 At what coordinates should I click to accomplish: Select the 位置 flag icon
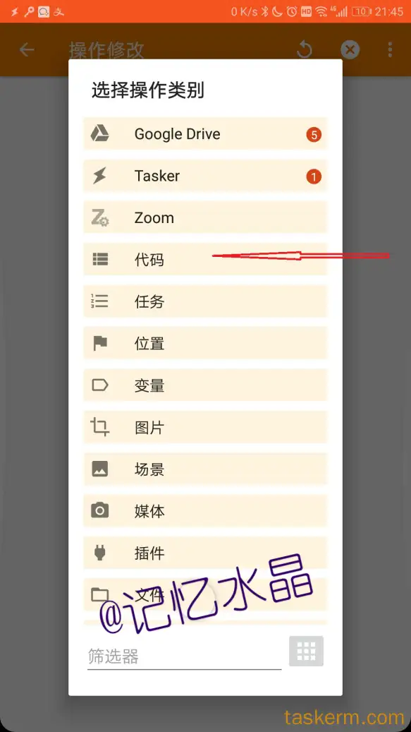point(99,343)
